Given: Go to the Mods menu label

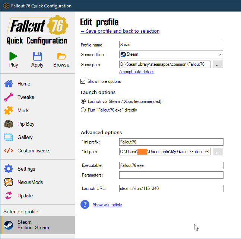Looking at the screenshot, I should point(23,110).
